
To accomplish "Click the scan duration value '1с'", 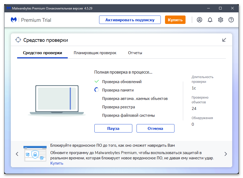I will [194, 88].
